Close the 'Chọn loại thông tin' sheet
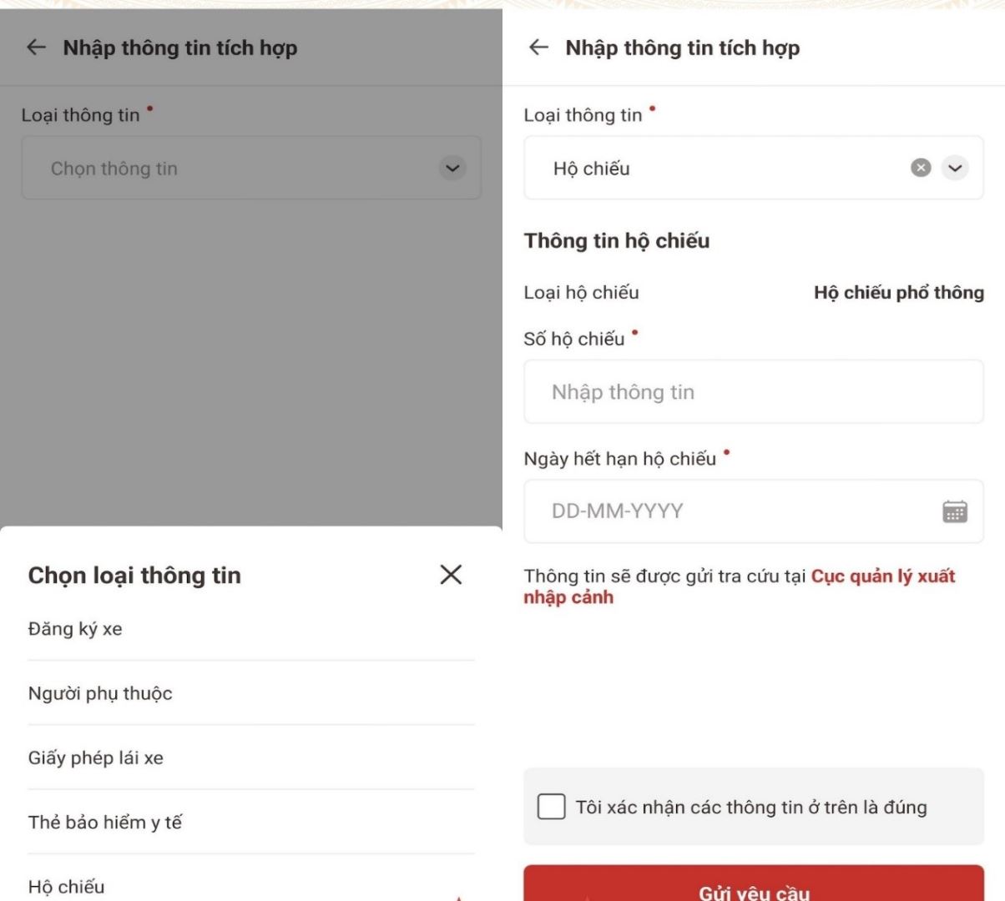 tap(451, 574)
